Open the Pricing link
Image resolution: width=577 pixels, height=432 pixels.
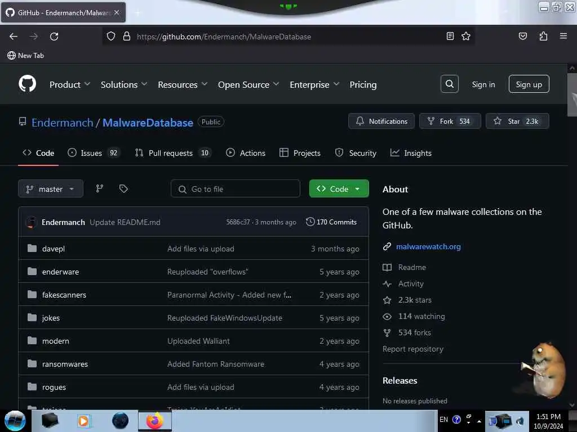[x=363, y=85]
